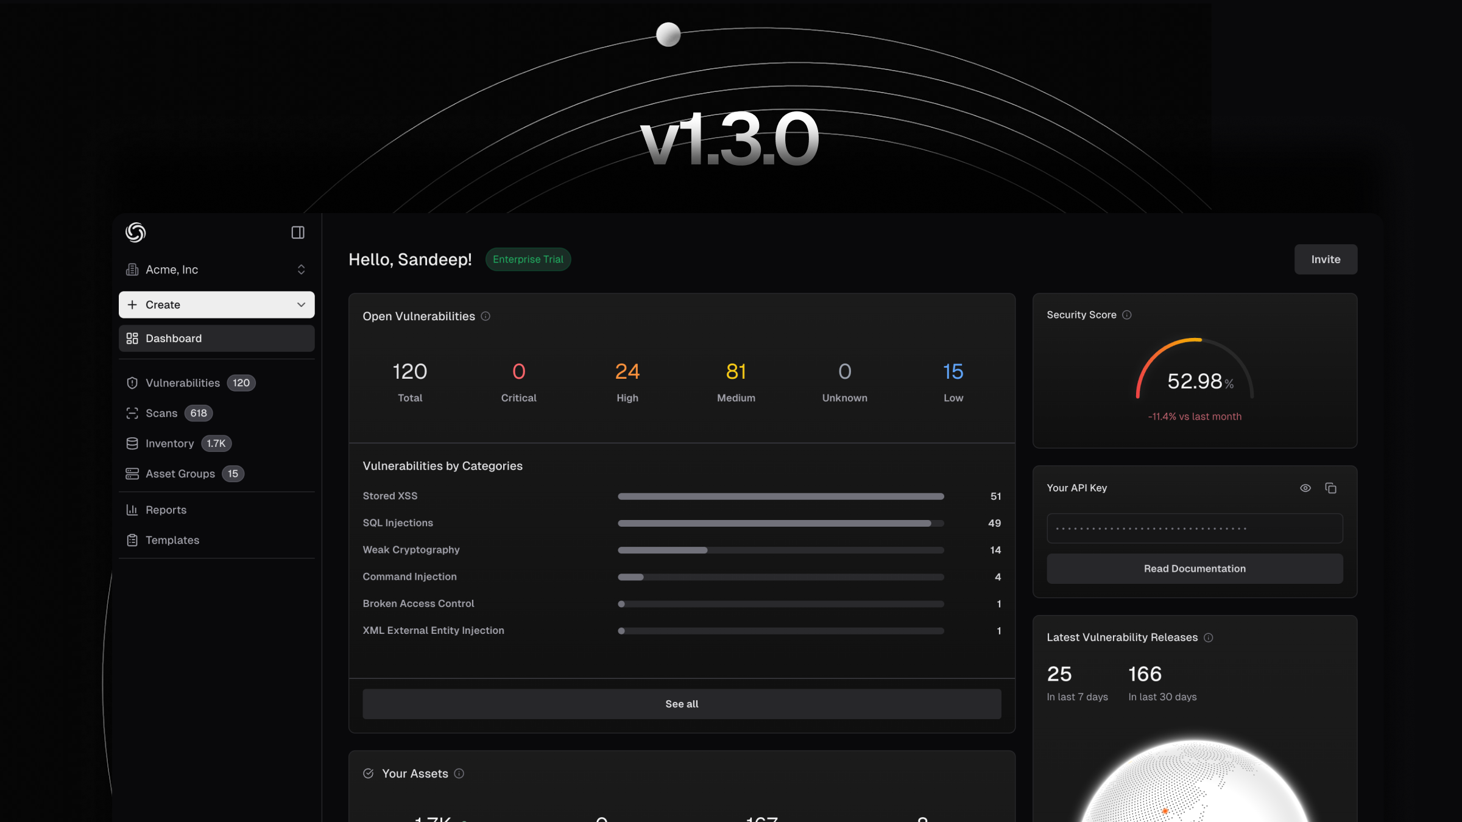The width and height of the screenshot is (1462, 822).
Task: Click Your Assets info icon
Action: [459, 773]
